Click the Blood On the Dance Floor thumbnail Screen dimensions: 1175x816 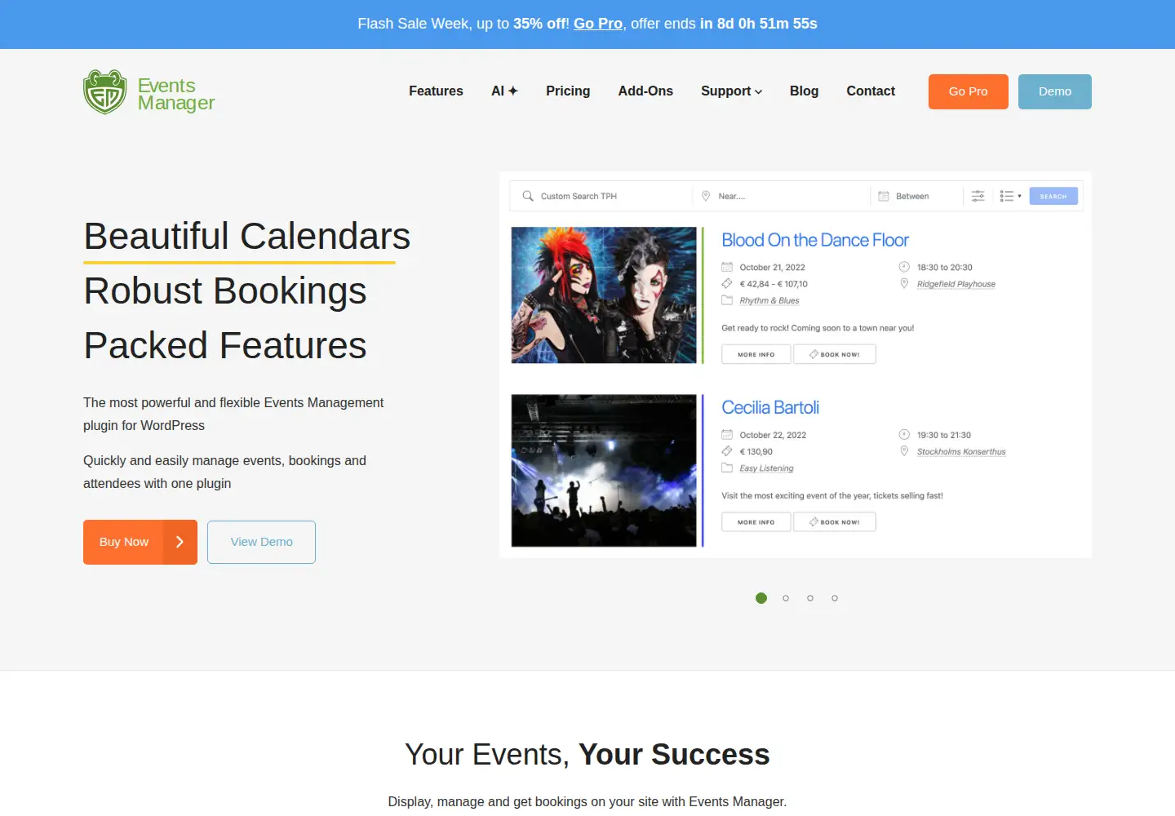pos(604,295)
